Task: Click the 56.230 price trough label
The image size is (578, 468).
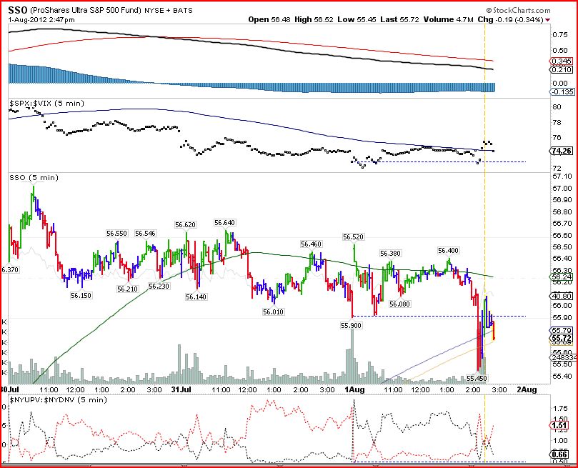Action: pos(159,286)
